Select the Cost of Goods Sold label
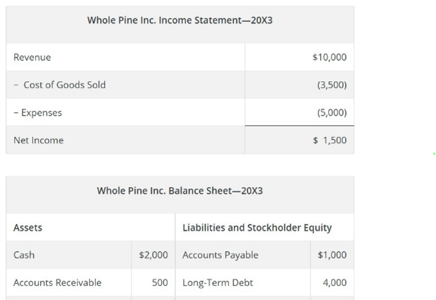The width and height of the screenshot is (436, 300). pyautogui.click(x=64, y=85)
